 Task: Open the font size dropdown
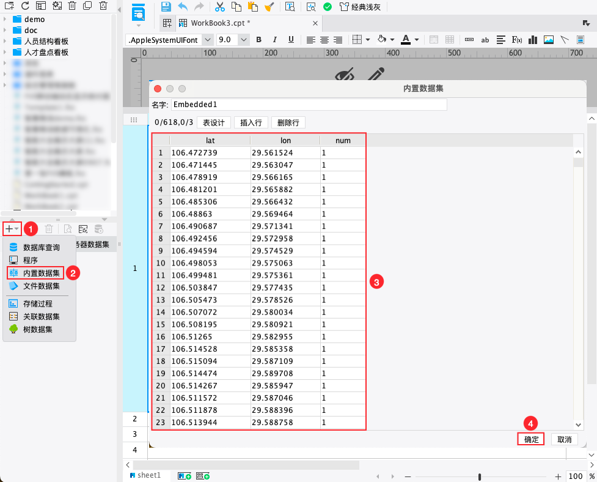click(x=244, y=40)
